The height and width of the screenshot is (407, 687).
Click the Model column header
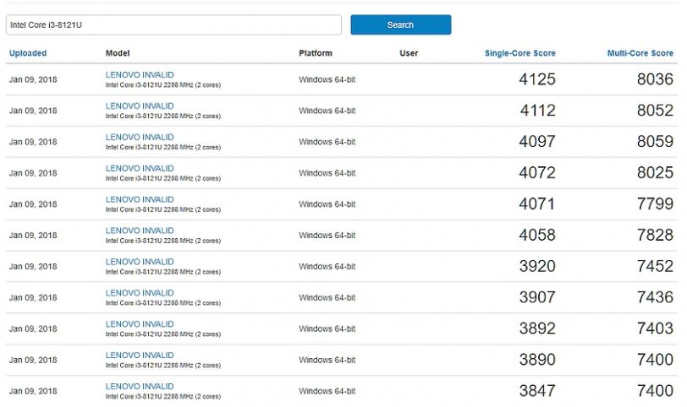tap(118, 53)
